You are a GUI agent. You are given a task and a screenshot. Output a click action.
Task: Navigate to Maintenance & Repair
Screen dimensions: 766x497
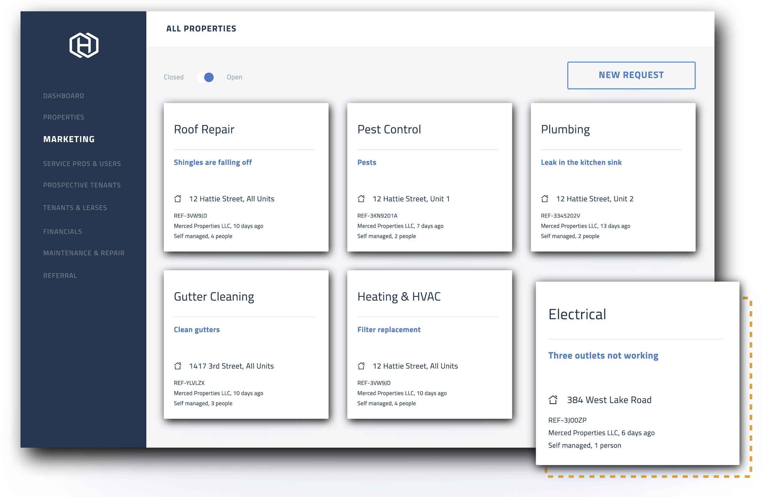pyautogui.click(x=84, y=253)
